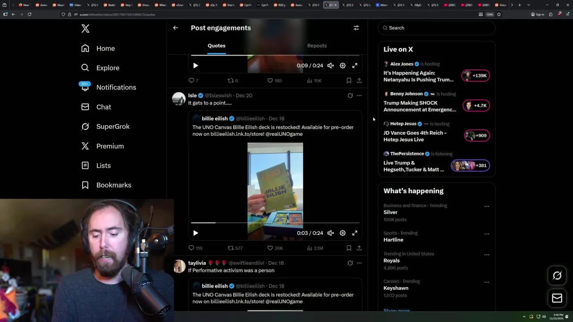The width and height of the screenshot is (573, 322).
Task: View 2.1M views analytics
Action: tap(315, 248)
